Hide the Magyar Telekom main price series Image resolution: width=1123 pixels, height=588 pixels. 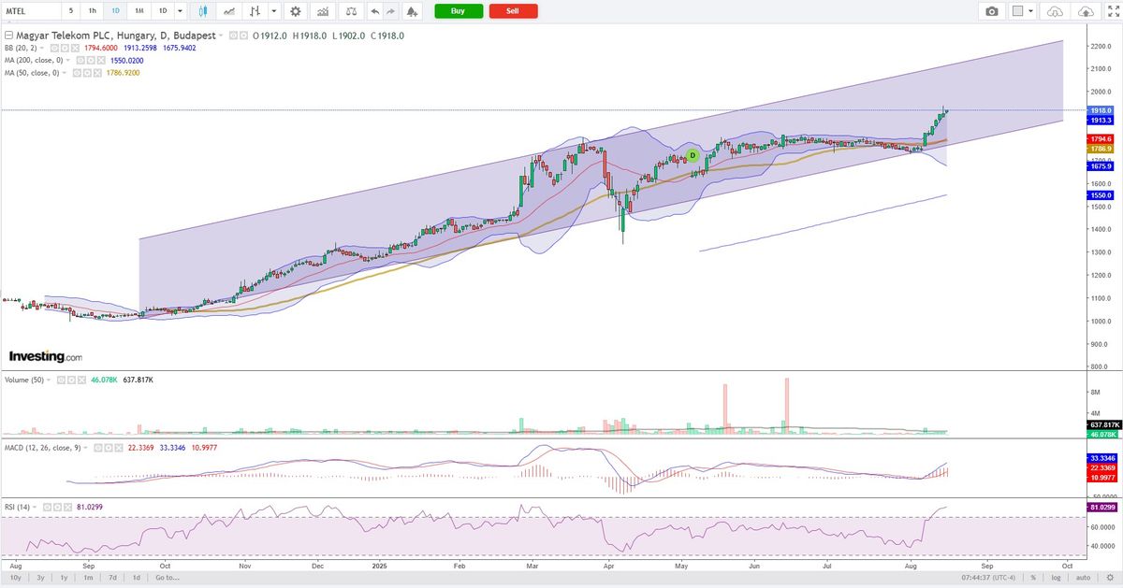pos(231,36)
